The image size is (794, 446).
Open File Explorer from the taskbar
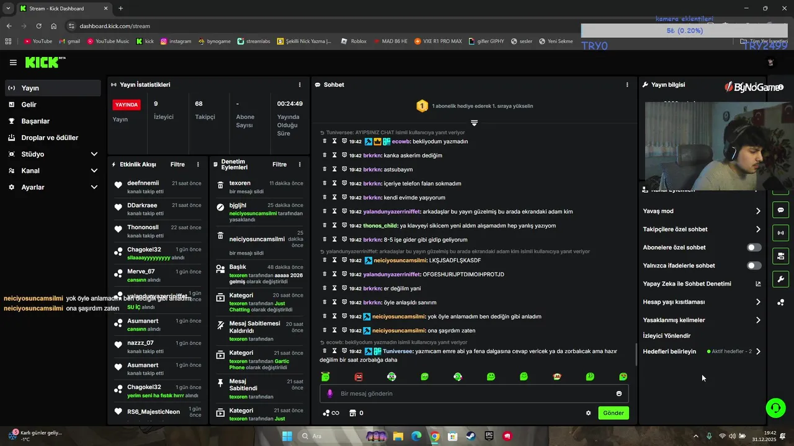point(398,436)
